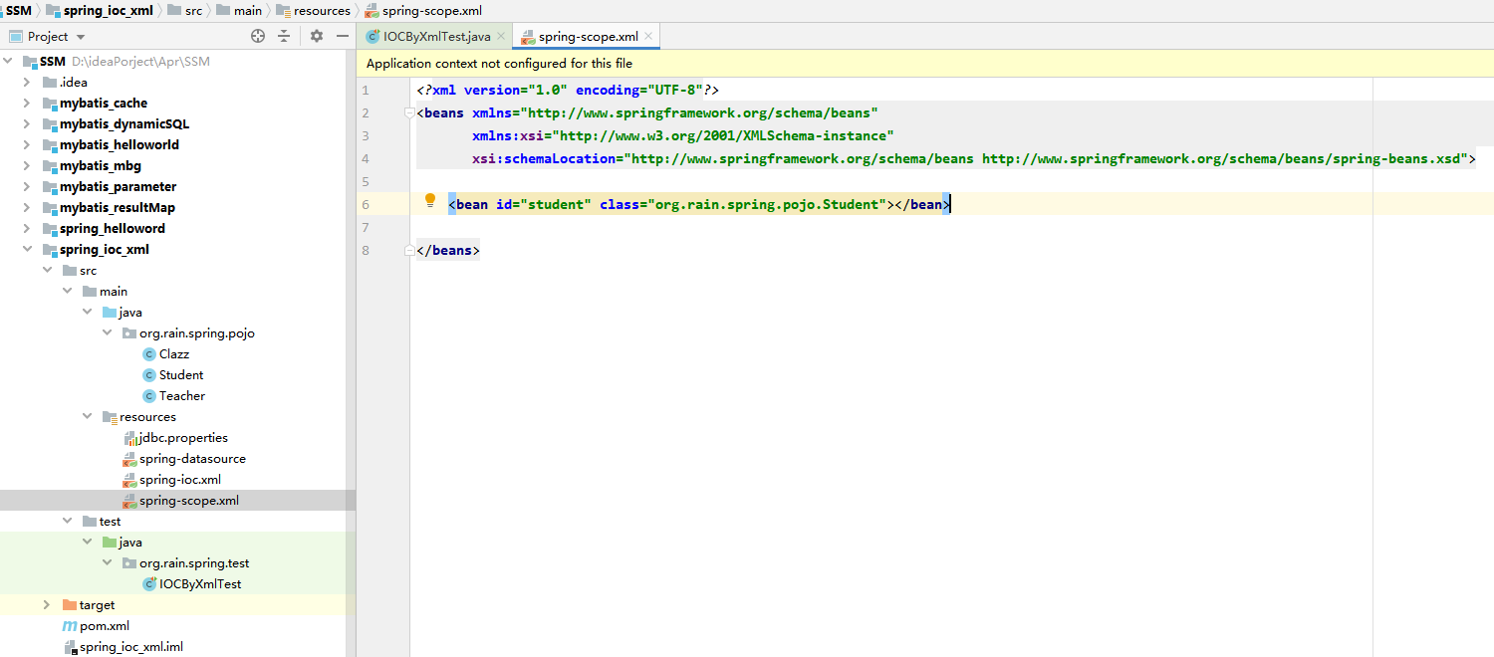
Task: Select the jdbc.properties file icon
Action: pyautogui.click(x=129, y=438)
